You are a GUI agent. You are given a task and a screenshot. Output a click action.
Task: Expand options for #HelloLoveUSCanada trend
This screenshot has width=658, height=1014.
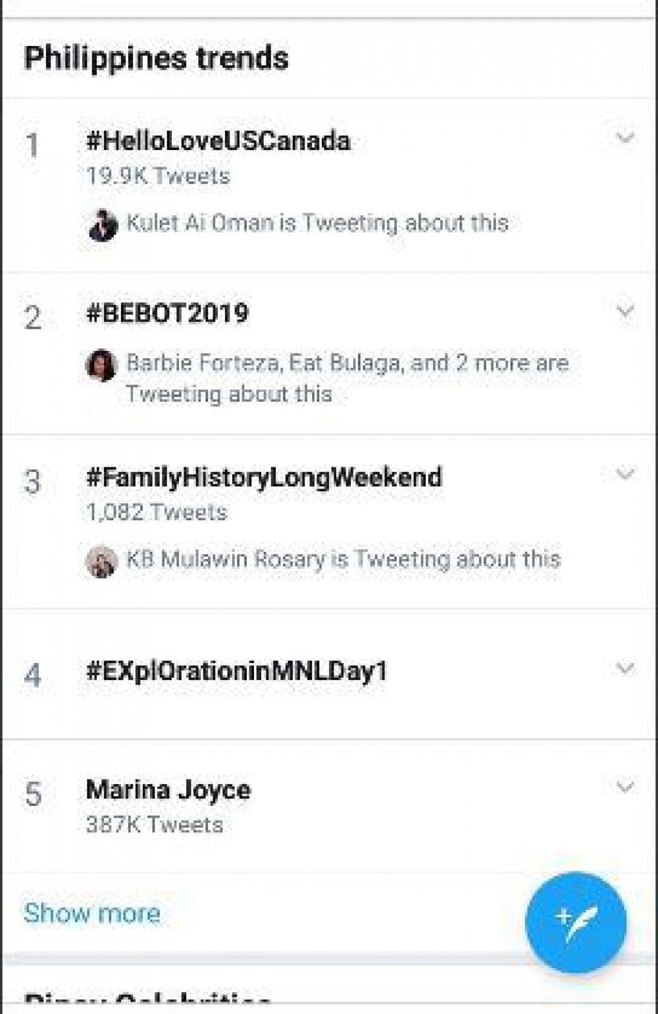coord(624,138)
